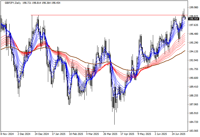Click the 24 Dec 2024 date label
Image resolution: width=200 pixels, height=137 pixels.
42,134
